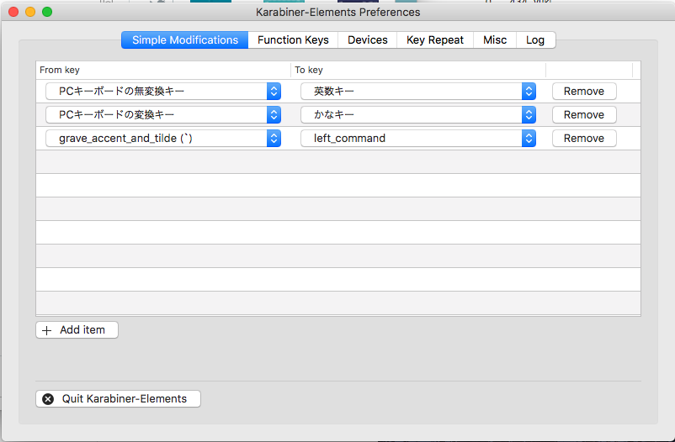The width and height of the screenshot is (675, 442).
Task: Quit Karabiner-Elements with the bottom button
Action: point(118,398)
